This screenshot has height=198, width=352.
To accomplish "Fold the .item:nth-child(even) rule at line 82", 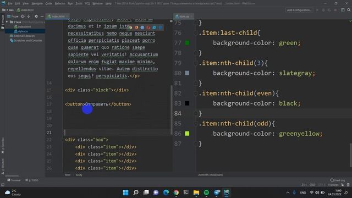I will point(196,94).
